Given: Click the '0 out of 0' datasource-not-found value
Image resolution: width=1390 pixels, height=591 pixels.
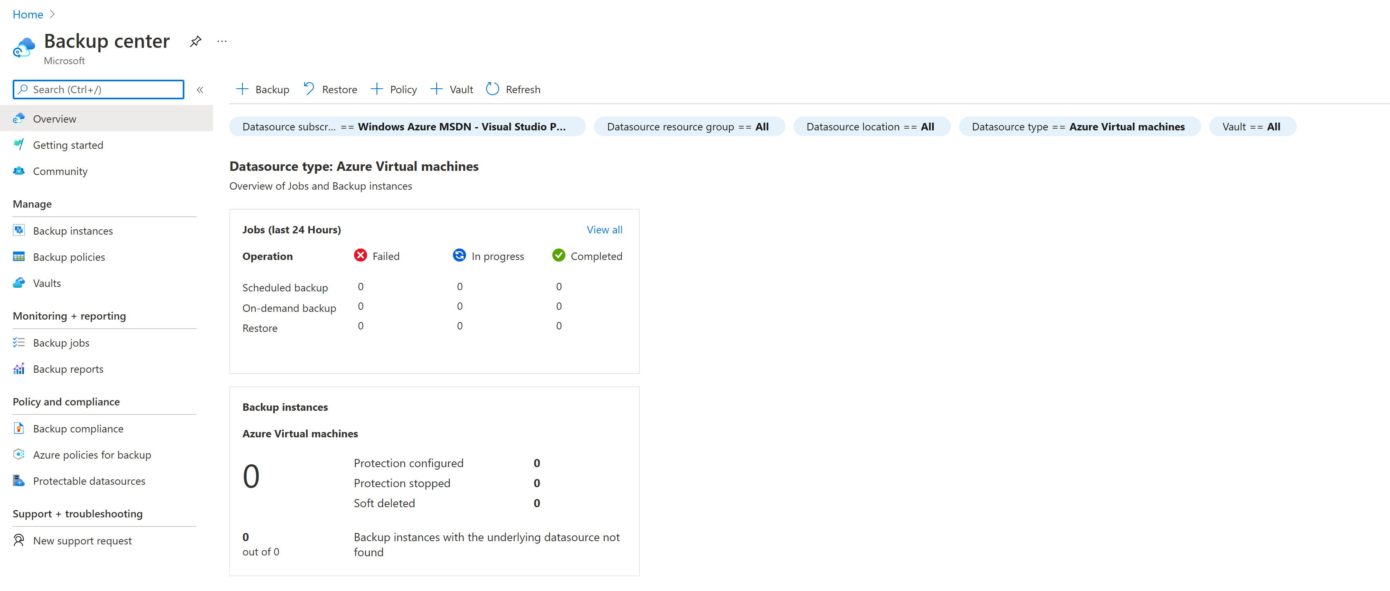Looking at the screenshot, I should click(261, 544).
